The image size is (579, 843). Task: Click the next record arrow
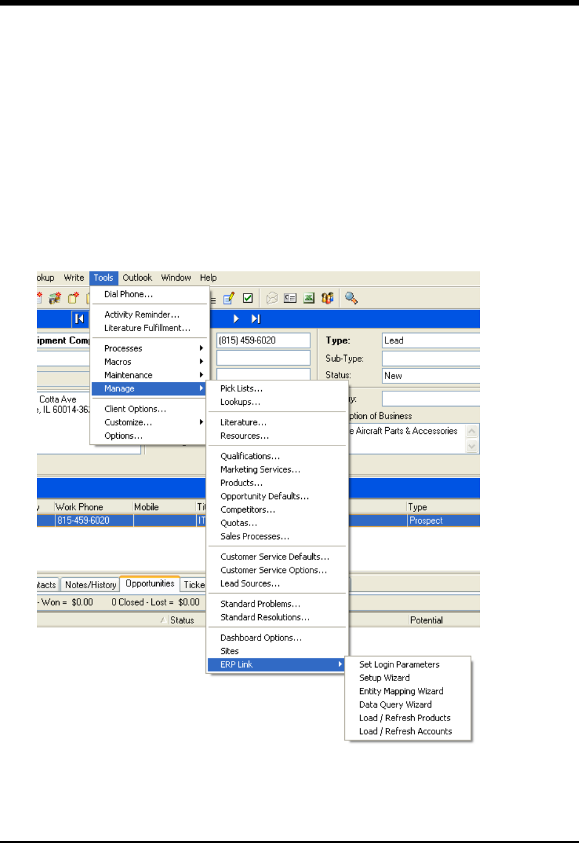point(236,319)
